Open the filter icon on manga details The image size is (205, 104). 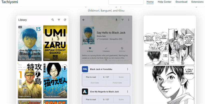tap(122, 20)
